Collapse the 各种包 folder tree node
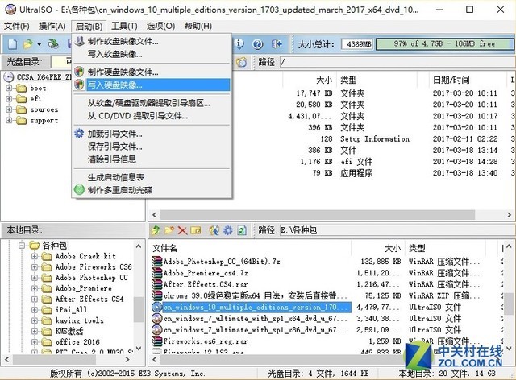The height and width of the screenshot is (380, 516). [x=22, y=246]
